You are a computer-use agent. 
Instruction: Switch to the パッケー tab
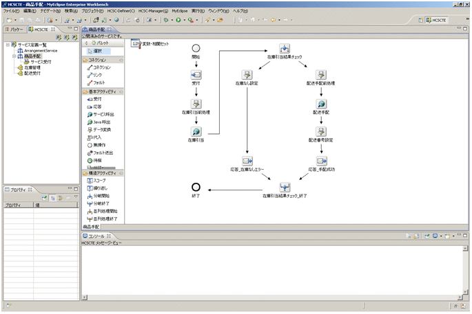(x=15, y=30)
